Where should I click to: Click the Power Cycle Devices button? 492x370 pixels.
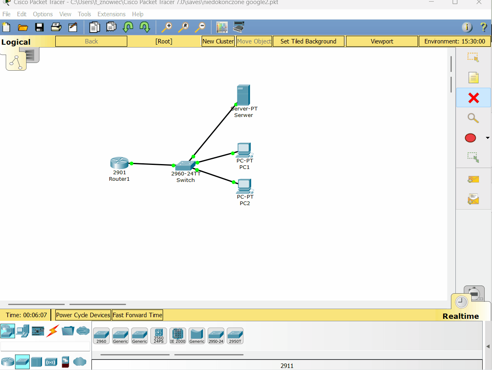tap(83, 315)
